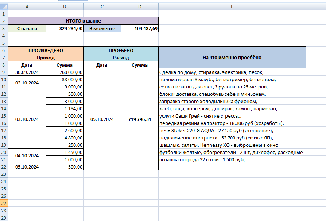Select row 3 header
This screenshot has width=326, height=221.
tap(4, 28)
